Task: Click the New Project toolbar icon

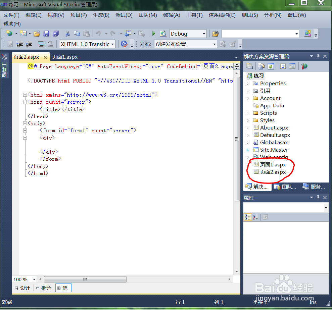Action: (9, 34)
